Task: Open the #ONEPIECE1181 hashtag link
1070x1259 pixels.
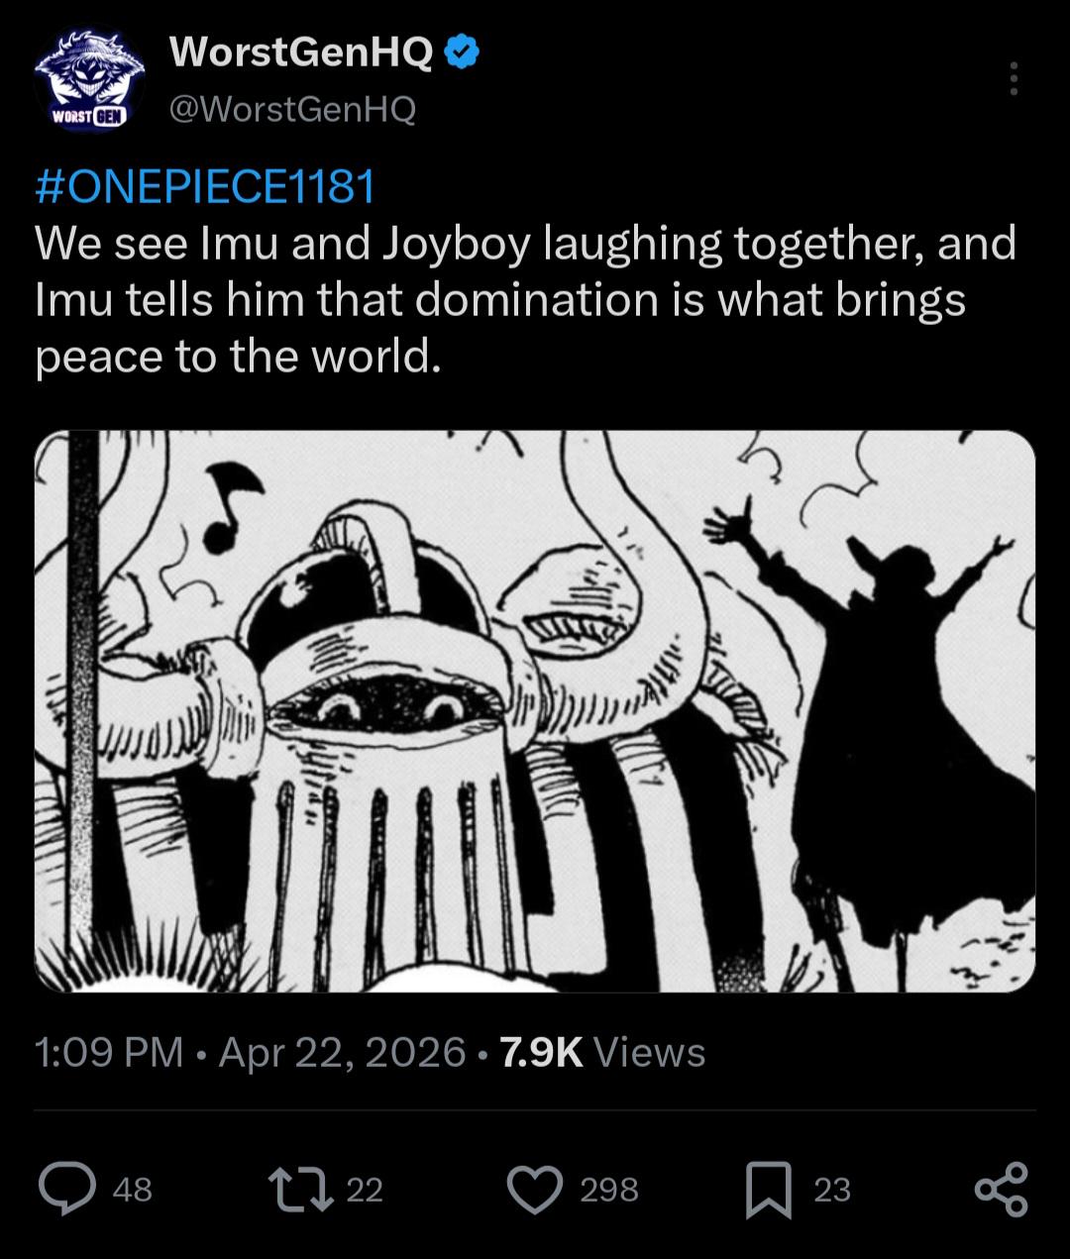Action: click(x=205, y=186)
